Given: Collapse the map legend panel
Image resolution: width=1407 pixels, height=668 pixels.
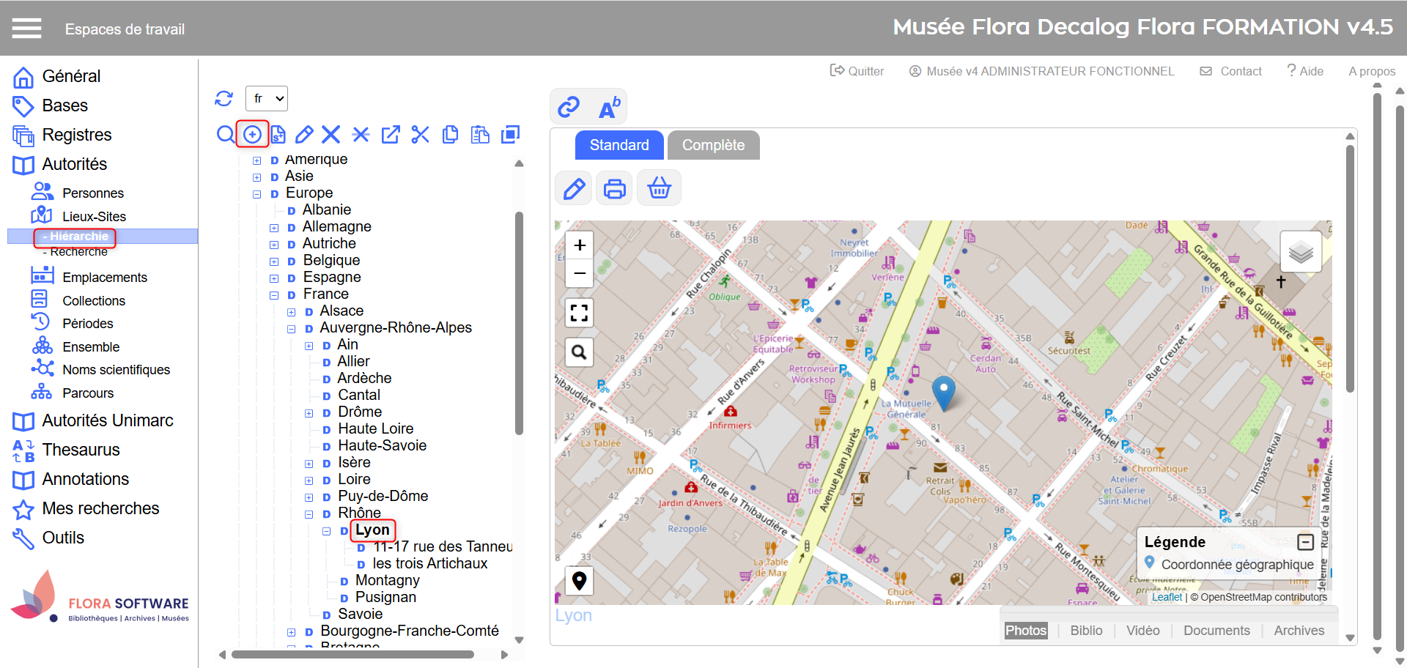Looking at the screenshot, I should pyautogui.click(x=1305, y=542).
